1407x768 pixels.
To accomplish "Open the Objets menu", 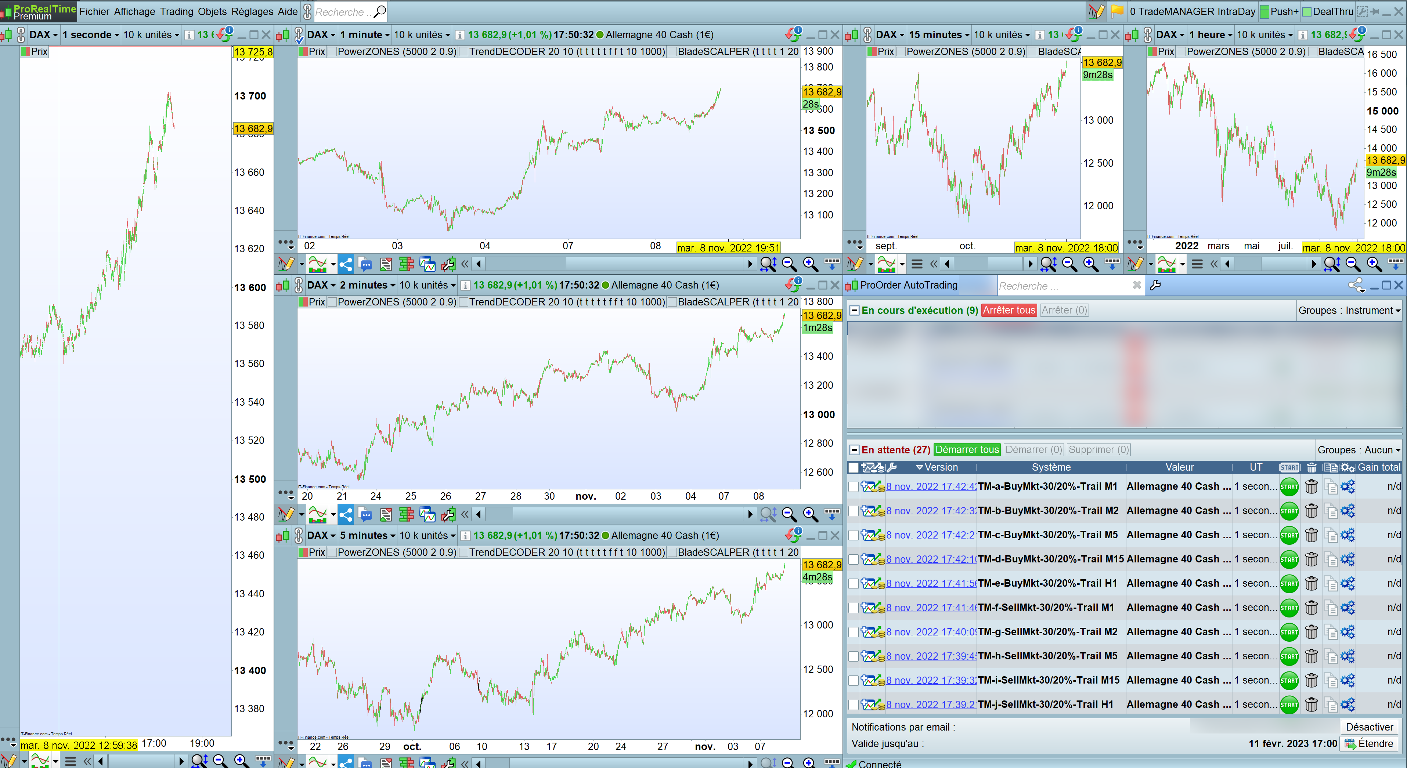I will coord(212,11).
